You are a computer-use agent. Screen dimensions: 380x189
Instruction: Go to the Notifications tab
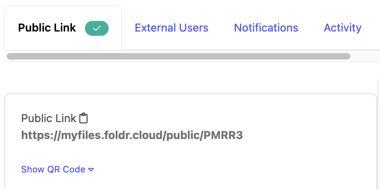tap(266, 28)
